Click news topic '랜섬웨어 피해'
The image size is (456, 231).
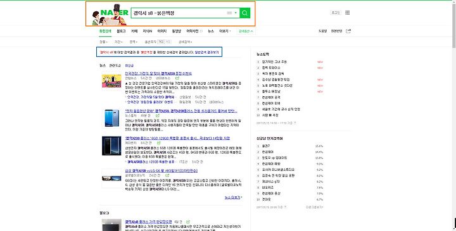pos(271,103)
